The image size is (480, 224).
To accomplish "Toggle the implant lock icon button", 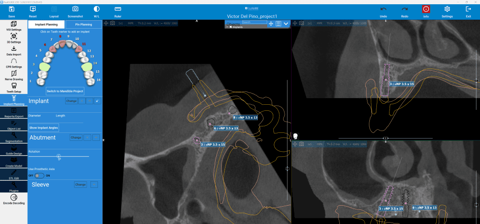I will (97, 101).
